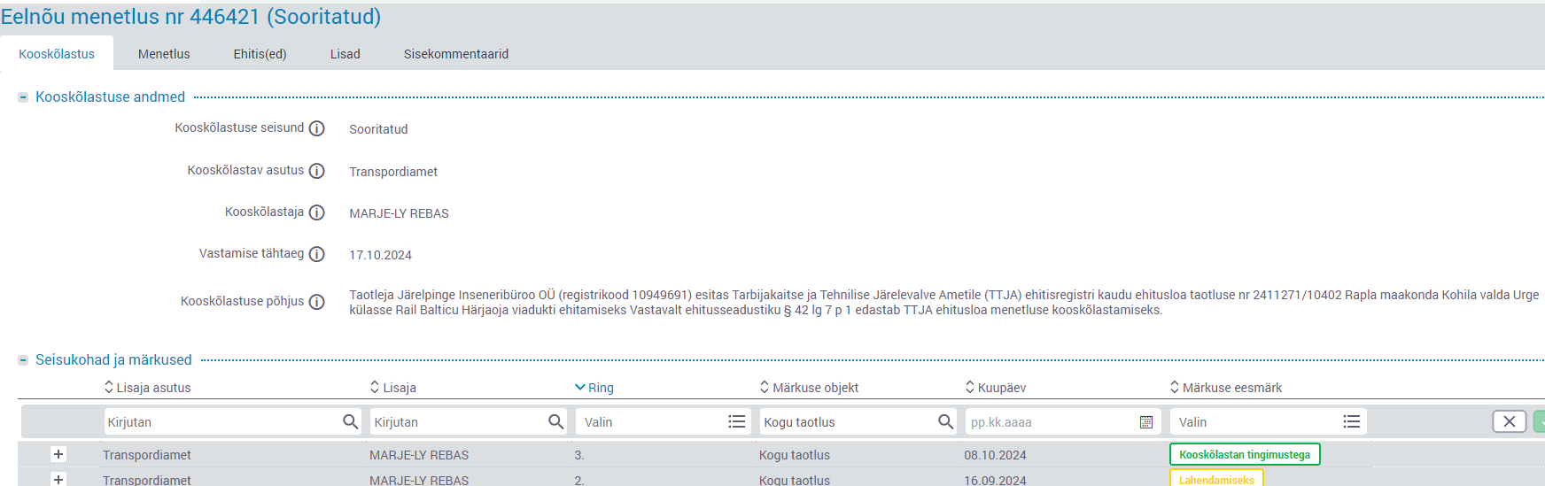Image resolution: width=1545 pixels, height=486 pixels.
Task: Sort by Lisaja asutus column
Action: click(x=147, y=388)
